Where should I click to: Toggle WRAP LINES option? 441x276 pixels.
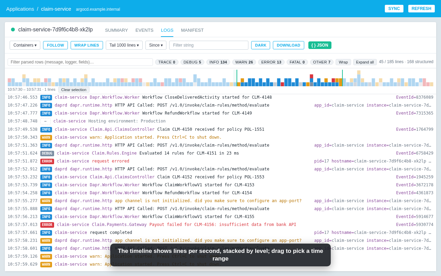[x=87, y=45]
